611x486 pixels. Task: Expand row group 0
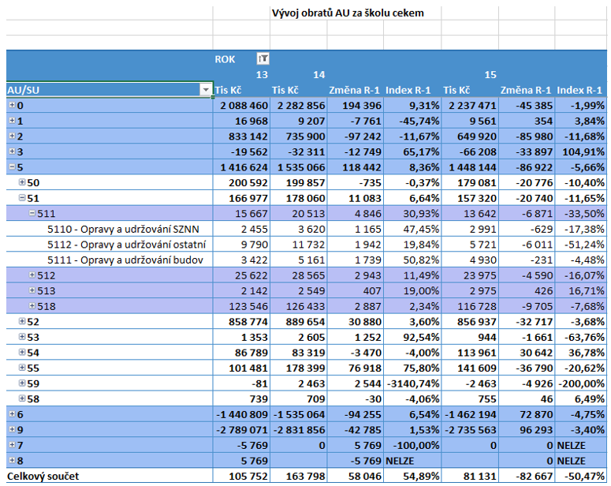12,105
